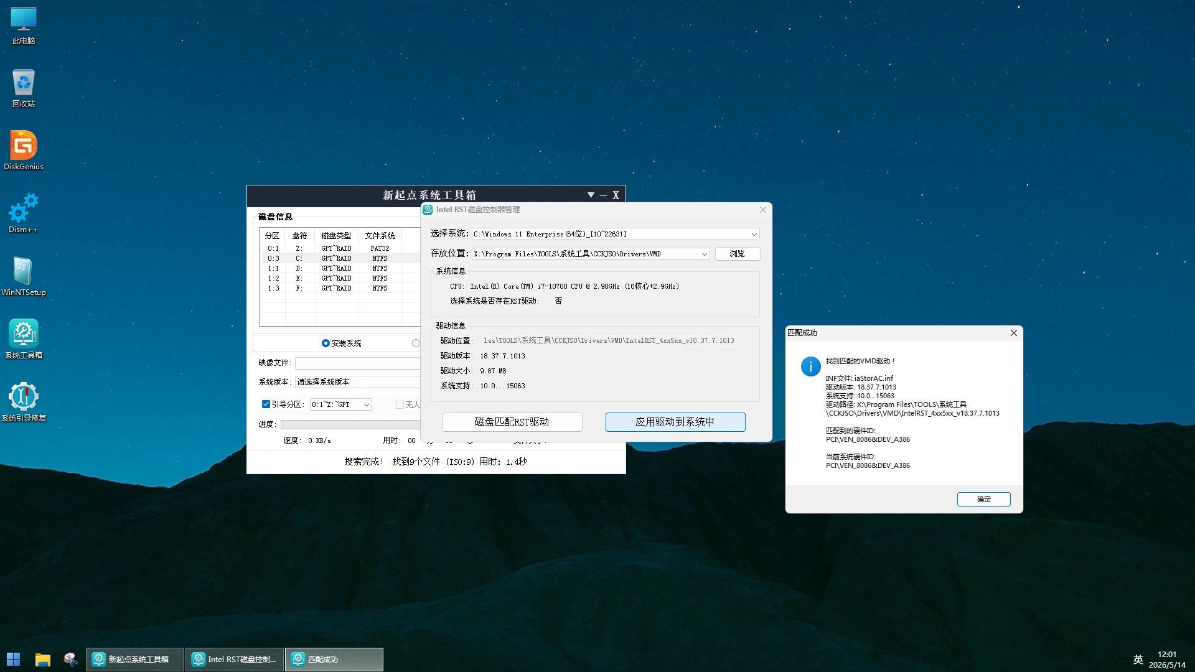The width and height of the screenshot is (1195, 672).
Task: Click the Intel RST dialog title icon
Action: [x=428, y=210]
